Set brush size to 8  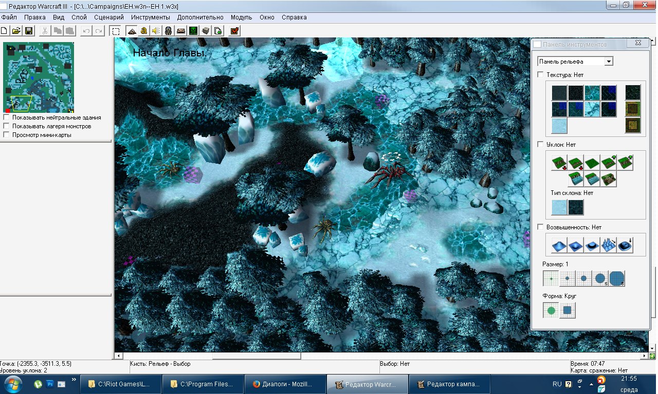(x=617, y=279)
